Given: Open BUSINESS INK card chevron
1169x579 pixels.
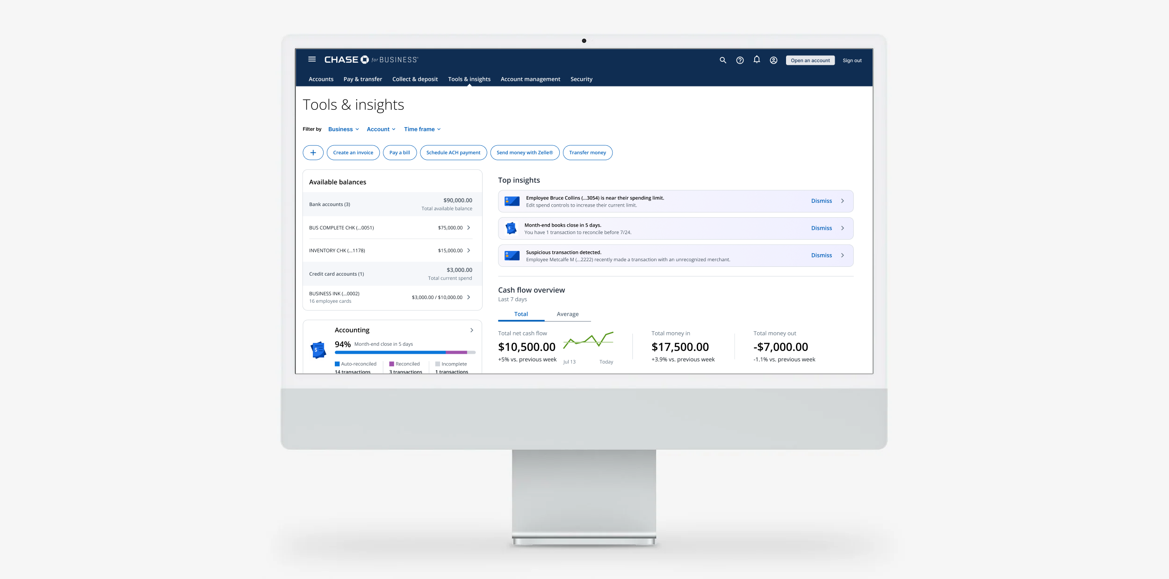Looking at the screenshot, I should tap(469, 298).
